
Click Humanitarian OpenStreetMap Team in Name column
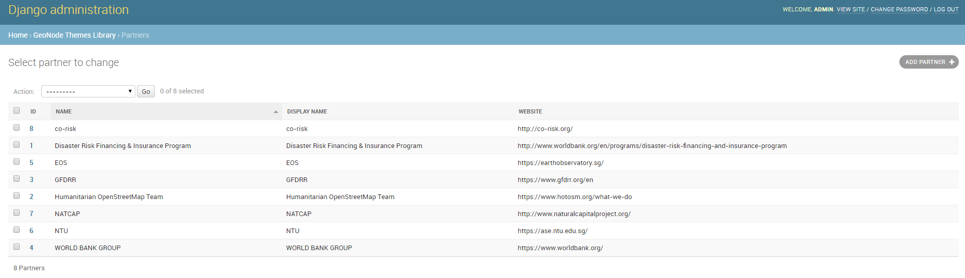coord(109,197)
